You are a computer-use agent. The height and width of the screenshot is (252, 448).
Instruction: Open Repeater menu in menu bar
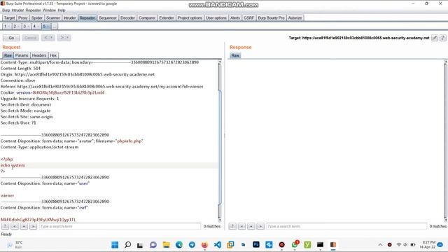pyautogui.click(x=33, y=10)
